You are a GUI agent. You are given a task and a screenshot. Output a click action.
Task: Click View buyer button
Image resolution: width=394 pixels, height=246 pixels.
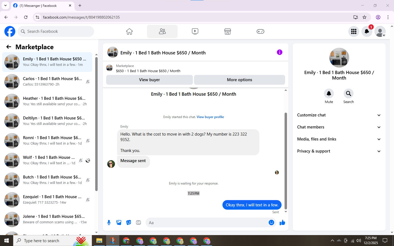(x=149, y=80)
